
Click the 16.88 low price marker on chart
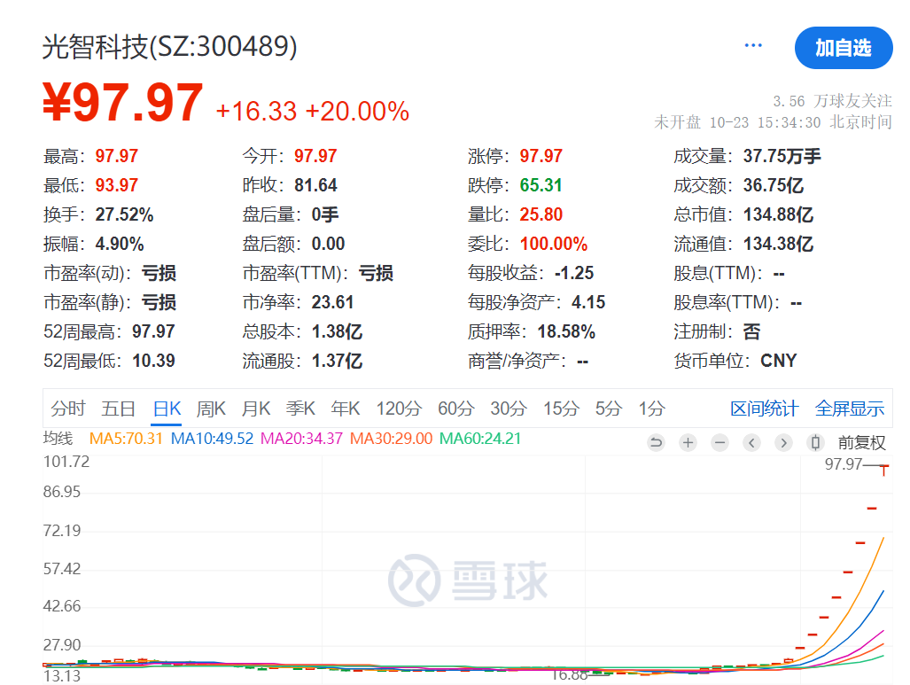tap(570, 674)
